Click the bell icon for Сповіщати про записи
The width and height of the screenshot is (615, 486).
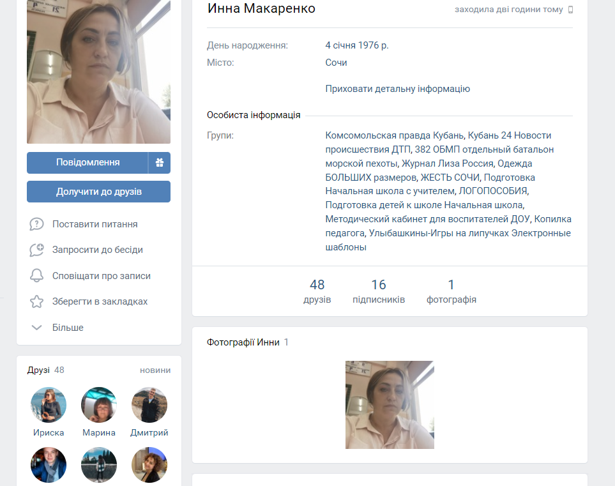tap(36, 276)
